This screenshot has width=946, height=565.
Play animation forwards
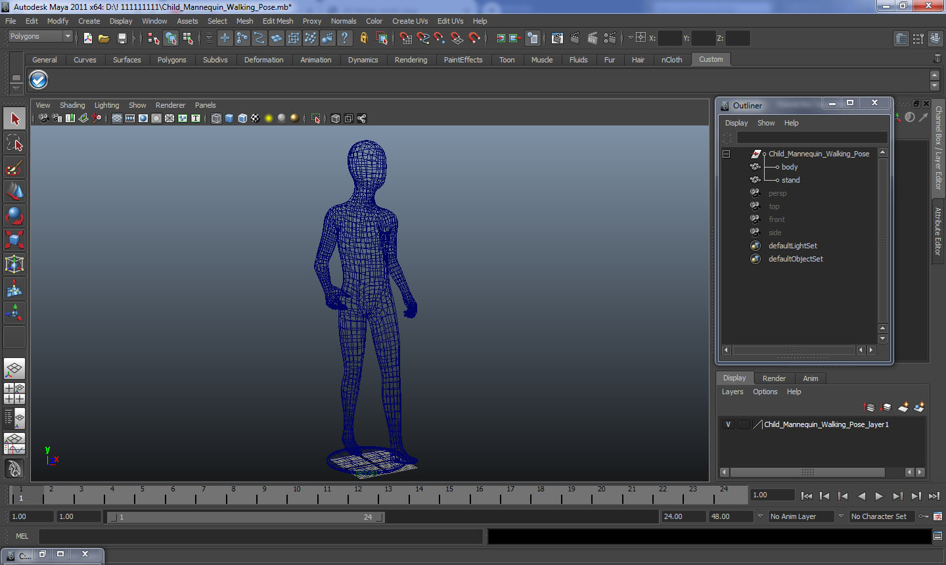pos(879,496)
